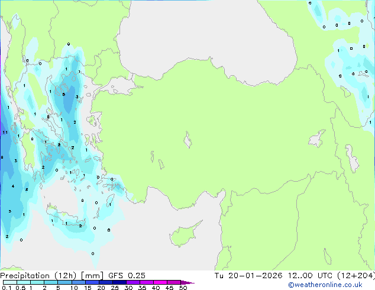The image size is (375, 290).
Task: Click the 'GFS 0.25' model label
Action: [127, 276]
